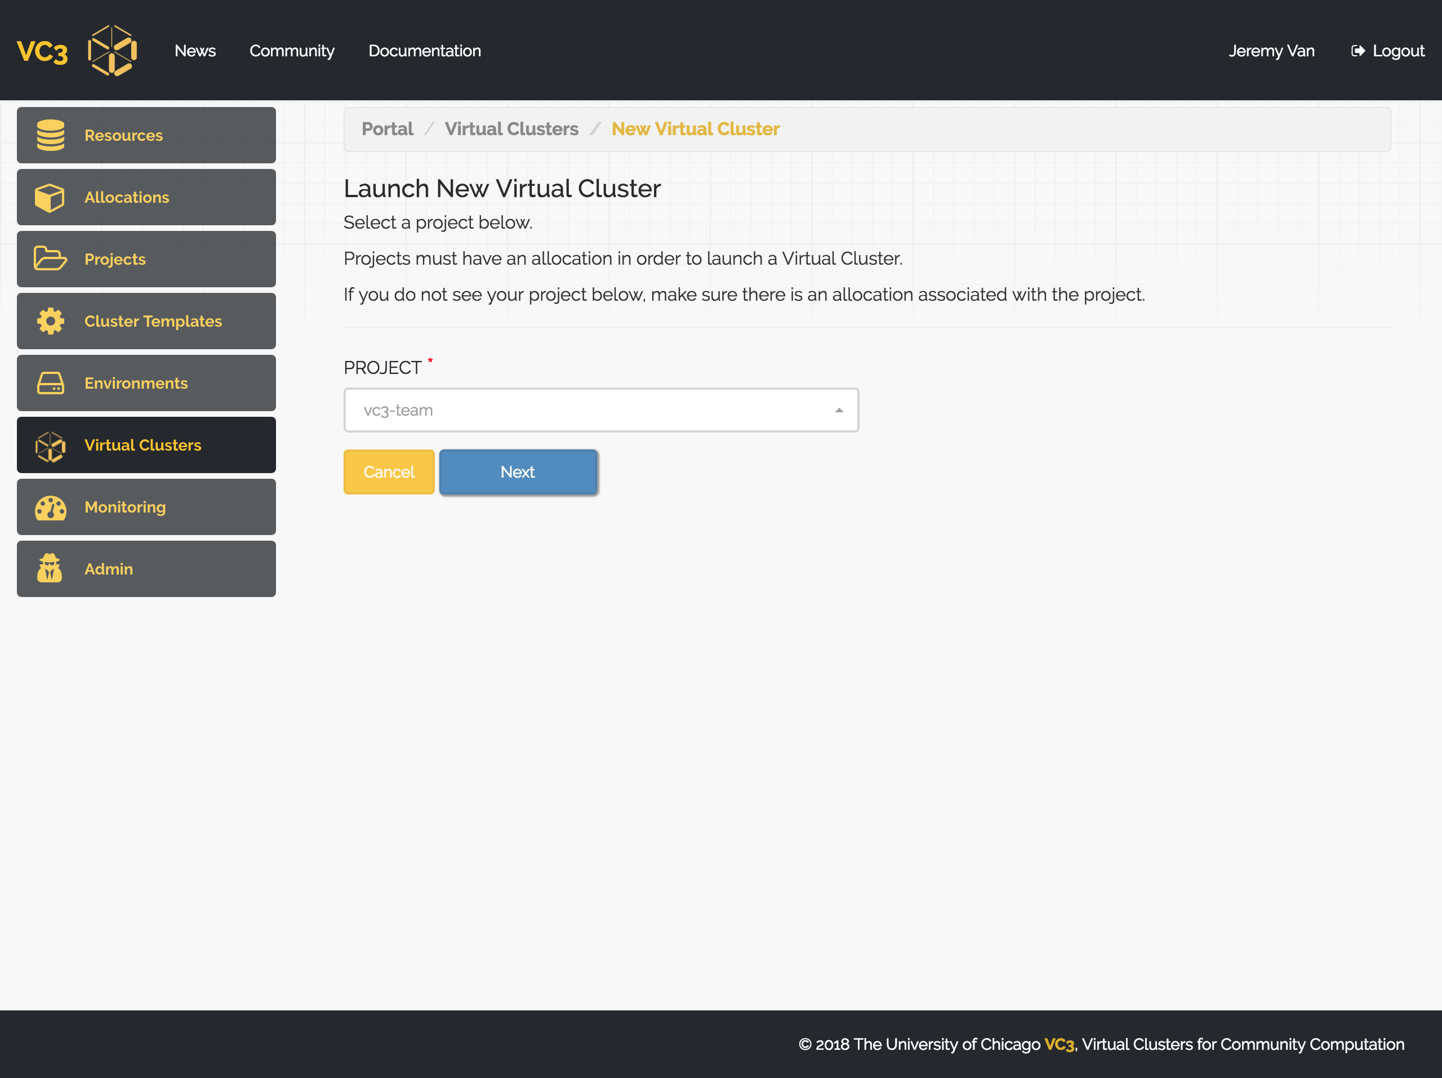Open Monitoring in the sidebar
1442x1078 pixels.
point(146,506)
